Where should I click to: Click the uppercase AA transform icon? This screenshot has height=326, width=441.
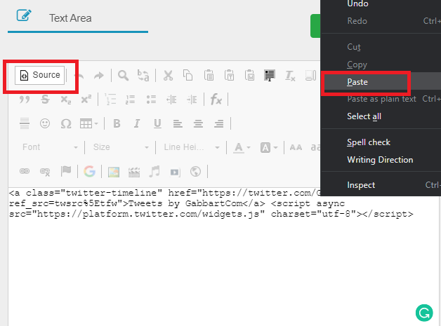coord(296,147)
